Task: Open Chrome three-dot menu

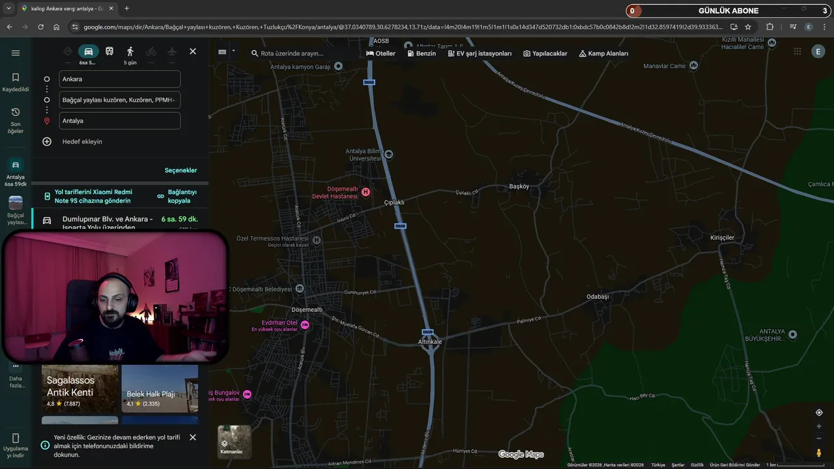Action: pyautogui.click(x=824, y=27)
